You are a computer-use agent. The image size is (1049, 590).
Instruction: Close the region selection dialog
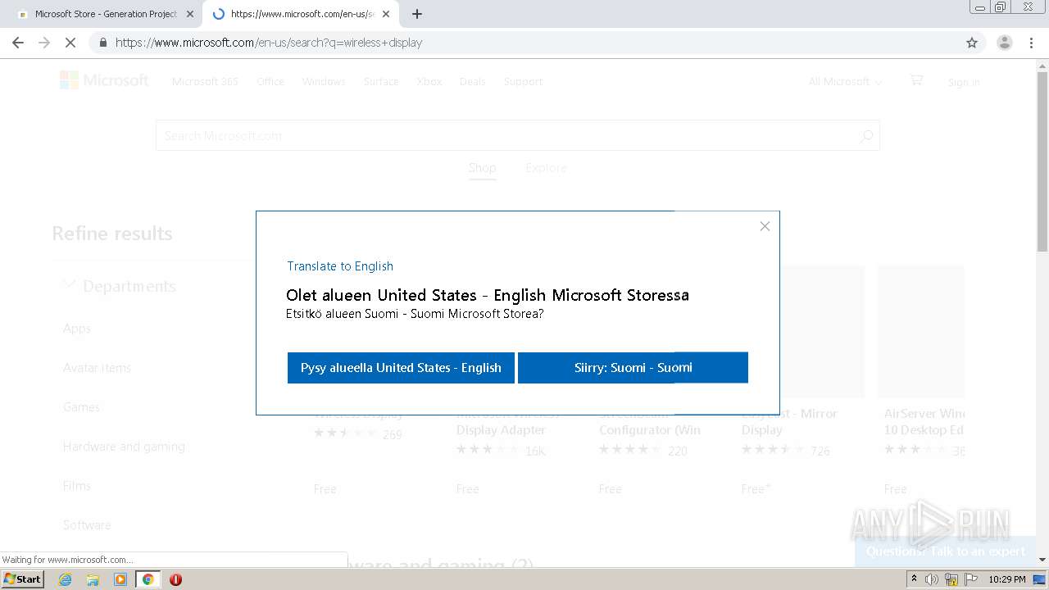765,226
